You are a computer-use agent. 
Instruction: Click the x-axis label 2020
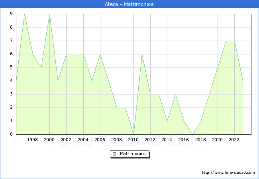(x=217, y=140)
